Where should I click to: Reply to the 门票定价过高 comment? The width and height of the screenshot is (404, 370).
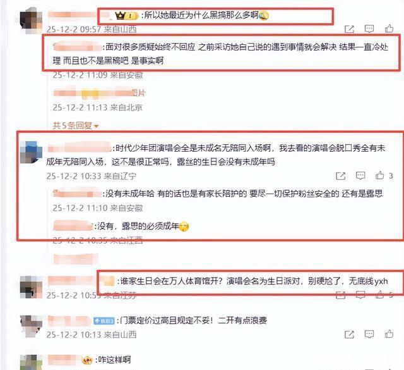[x=369, y=335]
